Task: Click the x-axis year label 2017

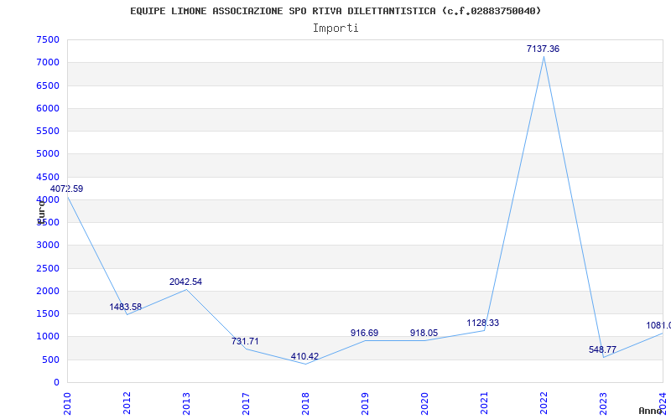Action: 246,403
